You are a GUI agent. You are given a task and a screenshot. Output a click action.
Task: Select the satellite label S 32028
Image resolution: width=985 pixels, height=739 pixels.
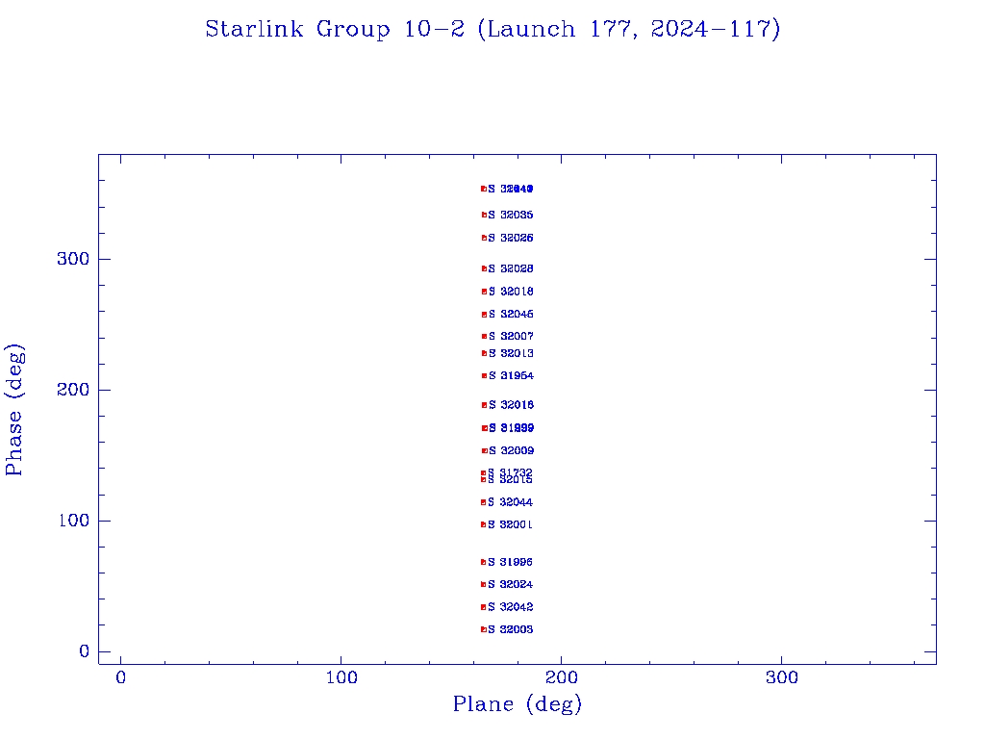tap(511, 268)
